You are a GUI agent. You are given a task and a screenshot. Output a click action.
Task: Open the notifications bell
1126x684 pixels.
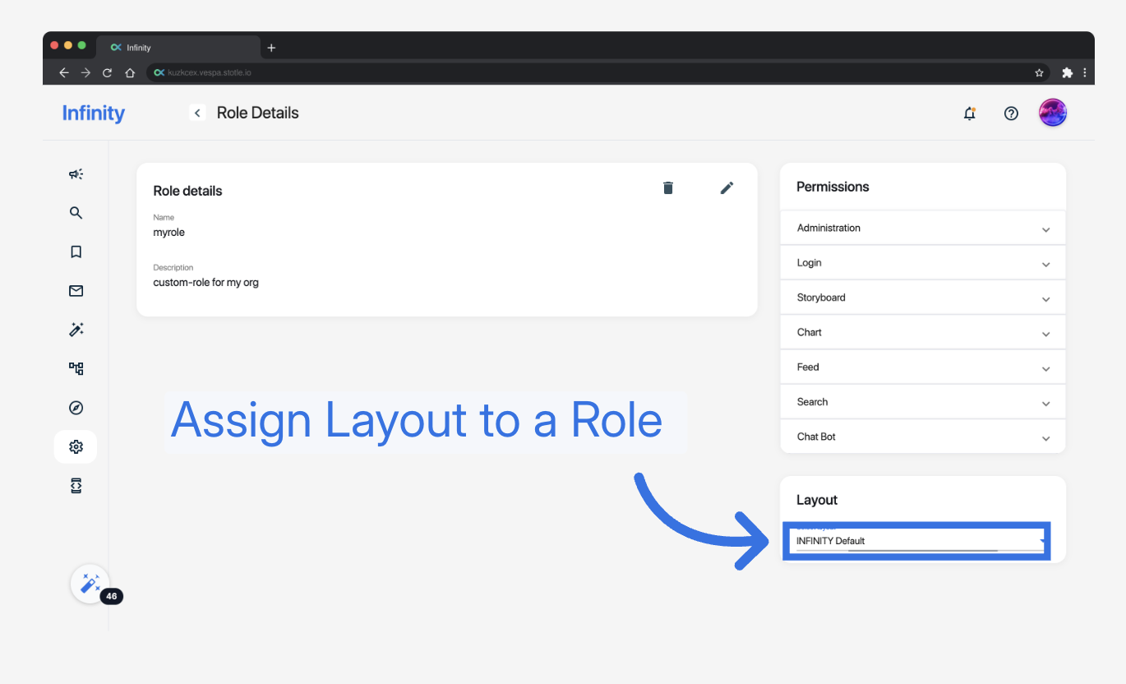click(970, 113)
